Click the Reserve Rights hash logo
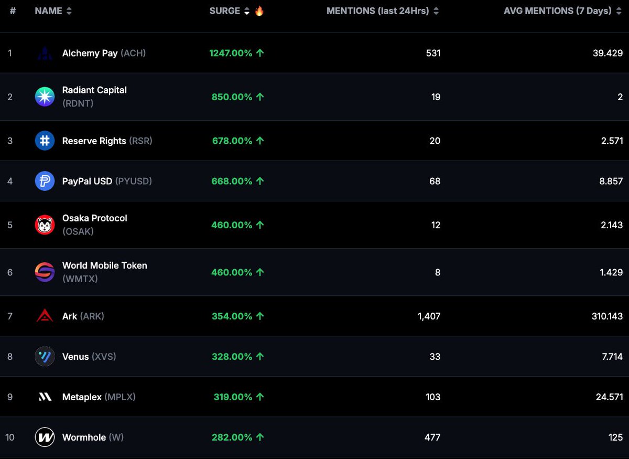This screenshot has width=629, height=459. point(45,141)
